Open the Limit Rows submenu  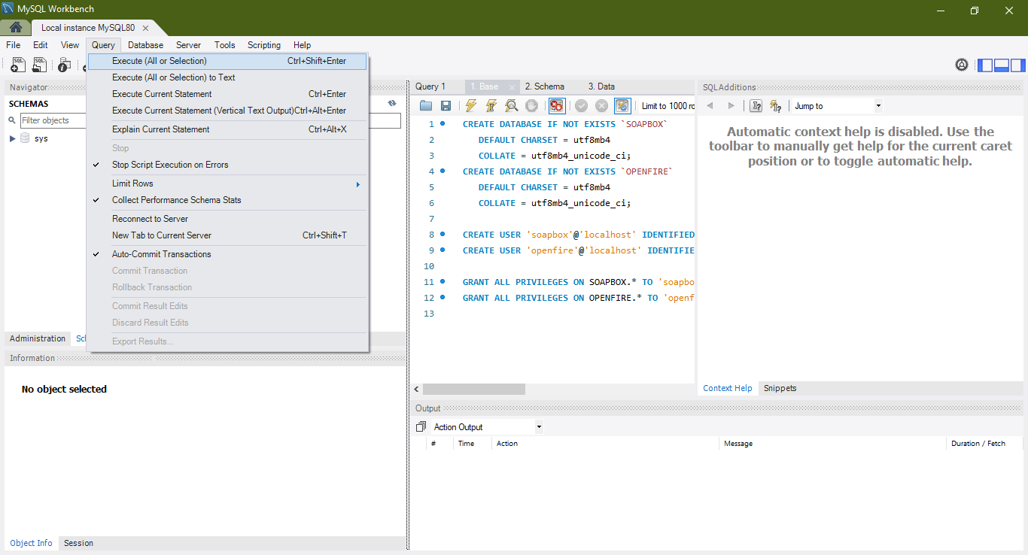click(228, 183)
